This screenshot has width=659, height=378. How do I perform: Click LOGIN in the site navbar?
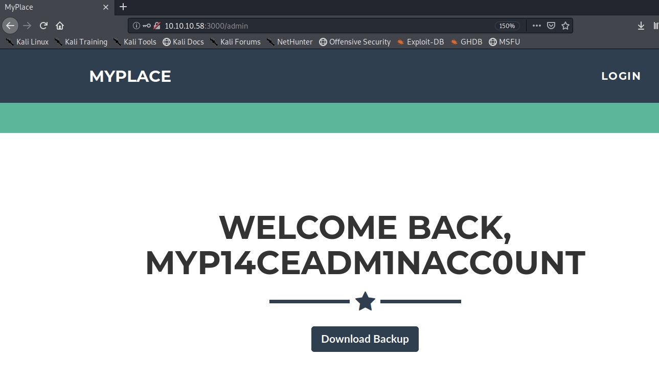621,76
